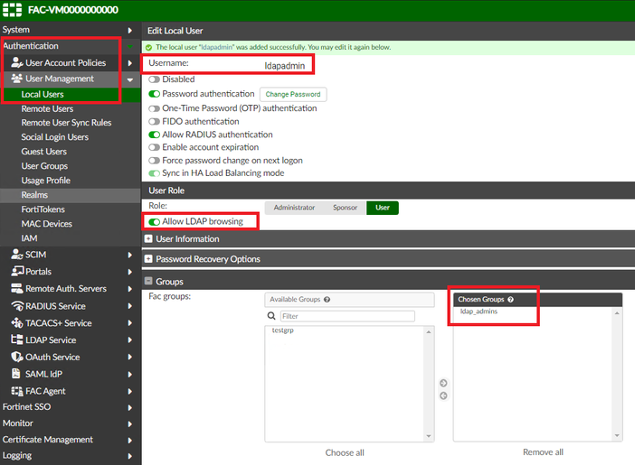The width and height of the screenshot is (635, 465).
Task: Click Remove all link
Action: point(543,452)
